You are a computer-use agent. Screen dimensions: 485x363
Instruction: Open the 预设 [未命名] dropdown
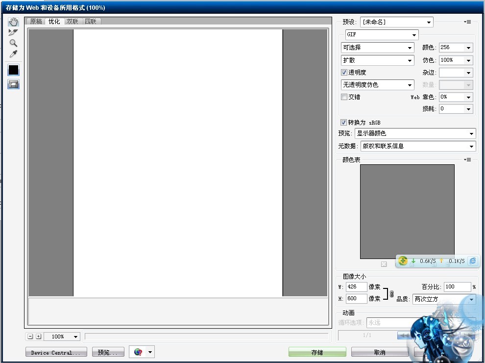[396, 22]
